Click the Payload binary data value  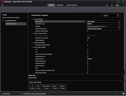pyautogui.click(x=97, y=27)
